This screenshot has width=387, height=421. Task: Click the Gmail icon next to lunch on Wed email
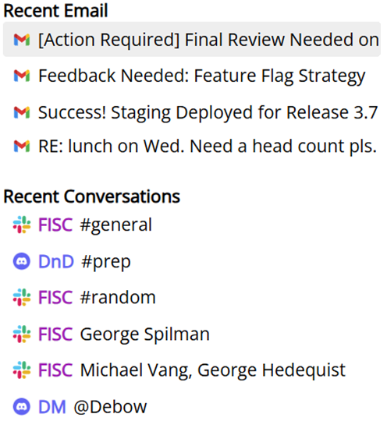(22, 146)
